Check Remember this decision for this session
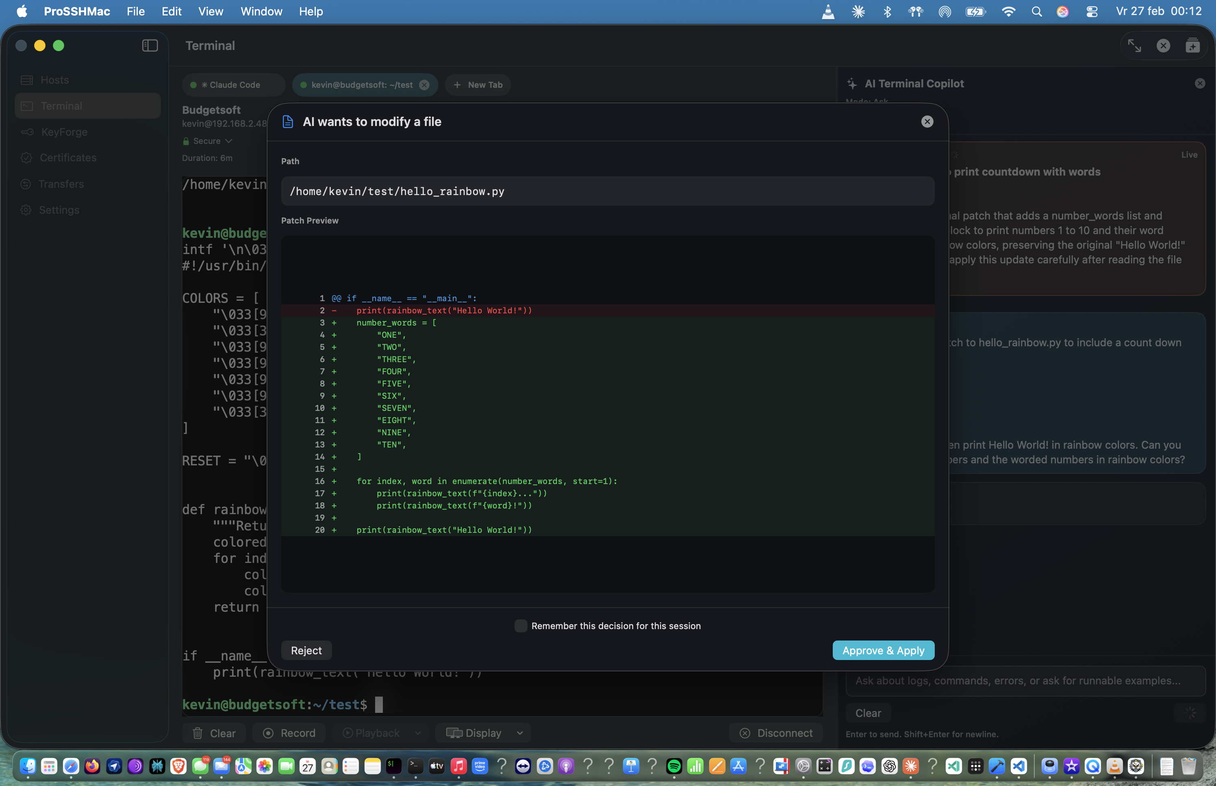Image resolution: width=1216 pixels, height=786 pixels. click(x=521, y=625)
